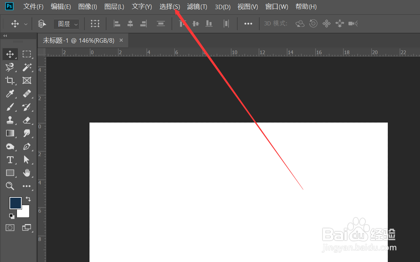Open the 图层(L) menu
Screen dimensions: 420x262
tap(114, 6)
